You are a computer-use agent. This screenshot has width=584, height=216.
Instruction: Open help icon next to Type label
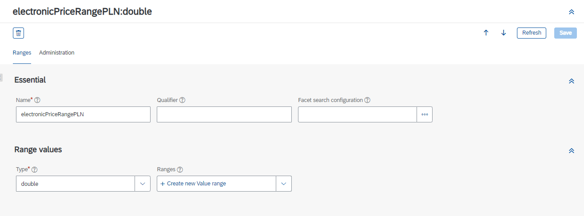pyautogui.click(x=35, y=169)
